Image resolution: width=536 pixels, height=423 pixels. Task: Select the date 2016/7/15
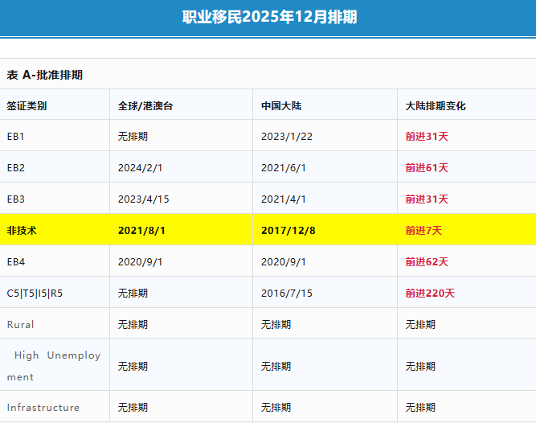click(x=287, y=294)
